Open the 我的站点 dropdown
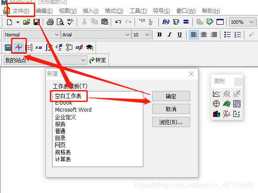 [x=45, y=60]
